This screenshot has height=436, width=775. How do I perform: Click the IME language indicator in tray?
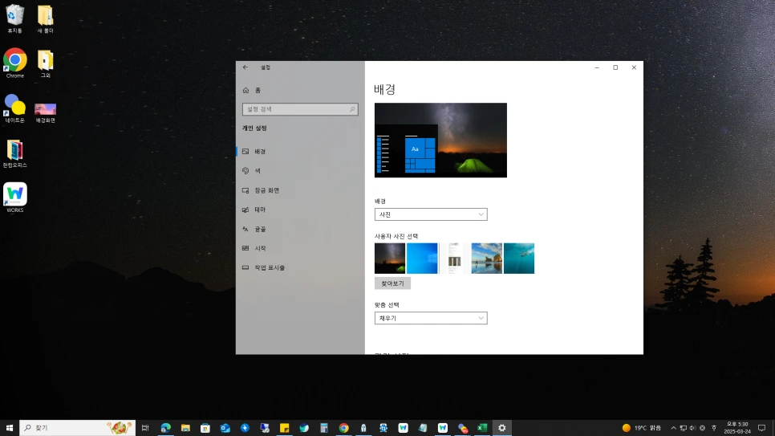714,428
